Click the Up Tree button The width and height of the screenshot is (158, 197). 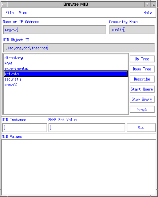click(x=142, y=59)
